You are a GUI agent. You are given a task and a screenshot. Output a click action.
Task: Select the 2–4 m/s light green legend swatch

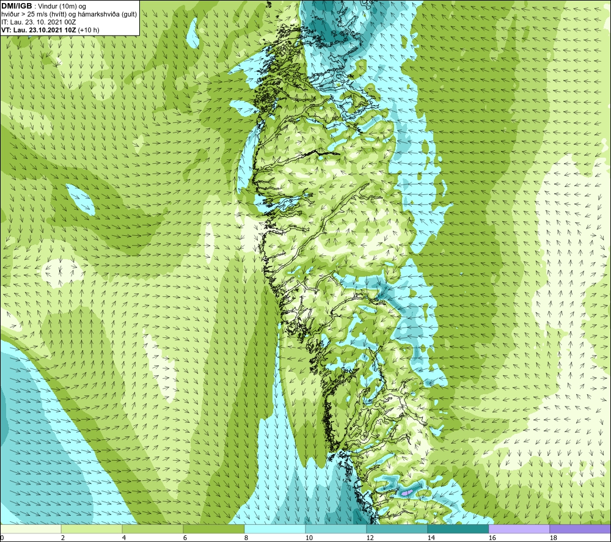pos(92,529)
